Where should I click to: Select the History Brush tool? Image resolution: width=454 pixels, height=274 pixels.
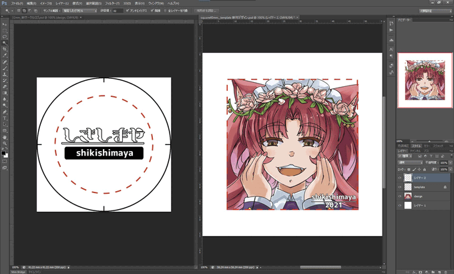pyautogui.click(x=5, y=81)
